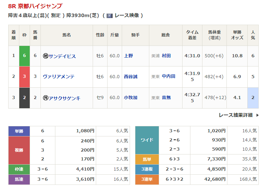Image resolution: width=266 pixels, height=188 pixels.
Task: Click the black frame 2 color cell
Action: pyautogui.click(x=25, y=97)
